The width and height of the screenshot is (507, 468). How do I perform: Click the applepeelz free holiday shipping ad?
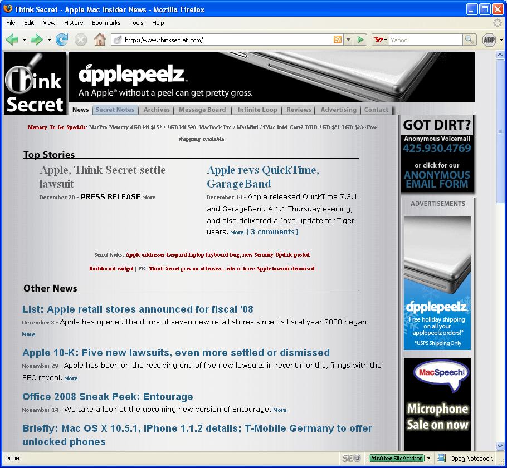[x=437, y=283]
